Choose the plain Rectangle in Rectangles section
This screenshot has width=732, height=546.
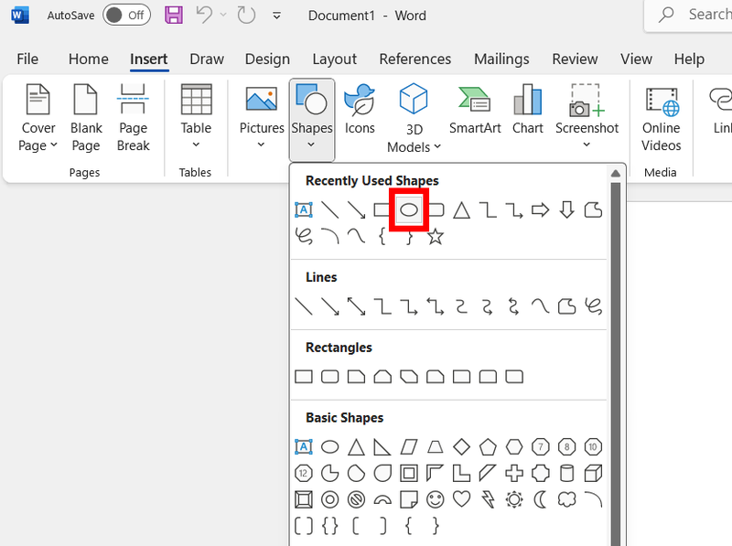(x=304, y=377)
